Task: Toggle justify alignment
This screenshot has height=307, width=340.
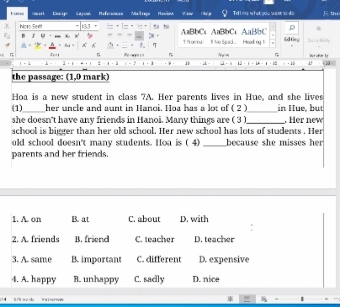Action: tap(139, 36)
